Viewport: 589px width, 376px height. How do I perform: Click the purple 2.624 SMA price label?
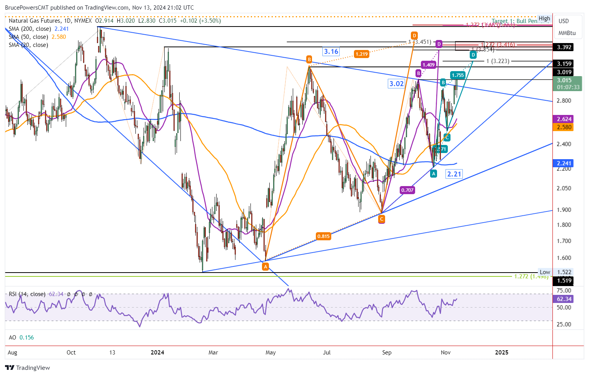click(563, 119)
